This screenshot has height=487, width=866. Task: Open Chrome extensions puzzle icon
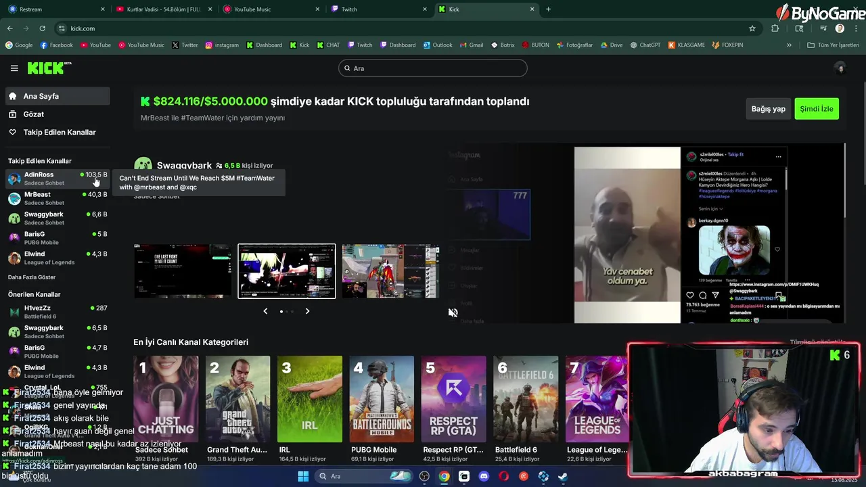pos(775,28)
